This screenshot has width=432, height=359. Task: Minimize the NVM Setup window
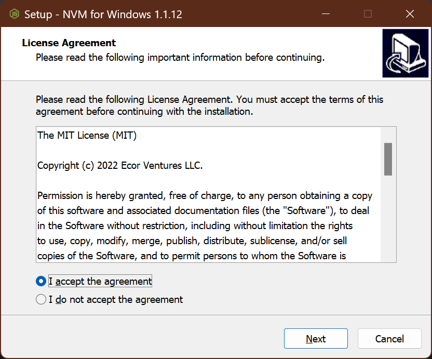point(327,14)
